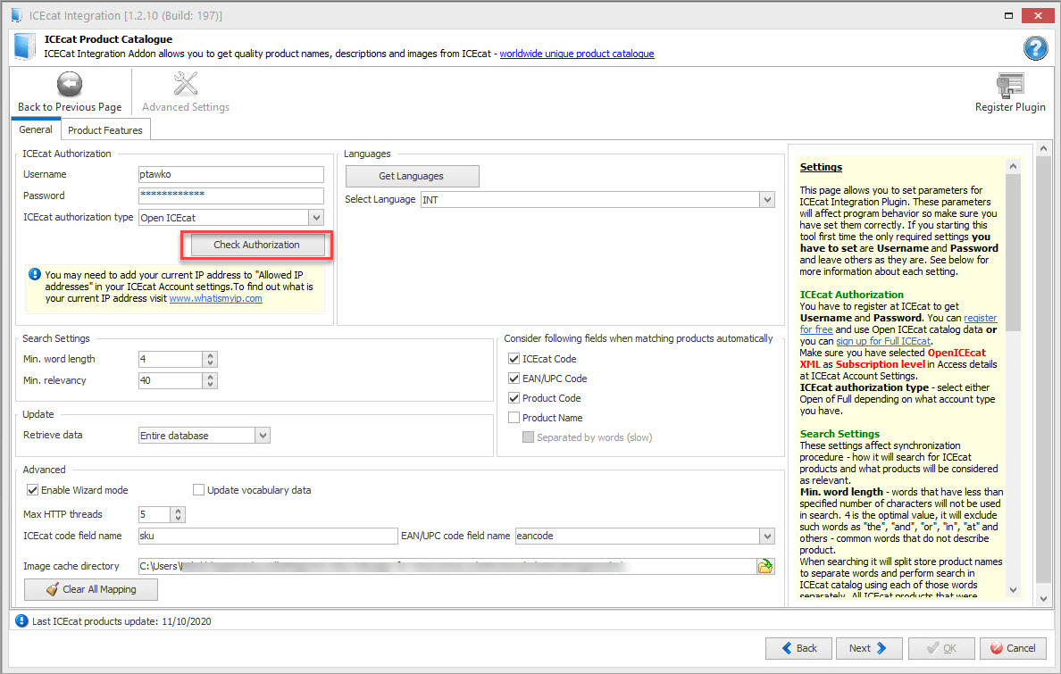This screenshot has height=674, width=1061.
Task: Click the Username input field
Action: (230, 175)
